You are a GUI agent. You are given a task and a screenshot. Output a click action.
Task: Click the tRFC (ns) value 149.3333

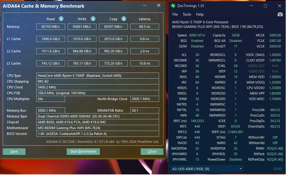click(197, 121)
